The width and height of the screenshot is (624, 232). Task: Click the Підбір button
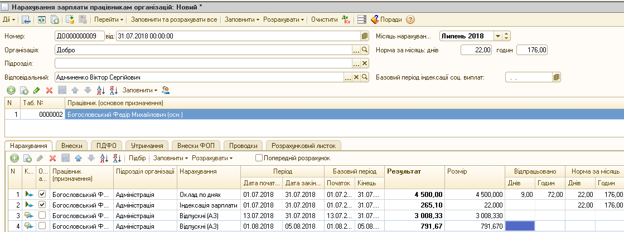pyautogui.click(x=137, y=158)
